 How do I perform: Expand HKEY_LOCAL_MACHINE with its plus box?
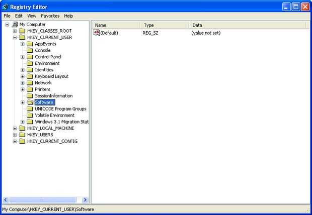(15, 129)
